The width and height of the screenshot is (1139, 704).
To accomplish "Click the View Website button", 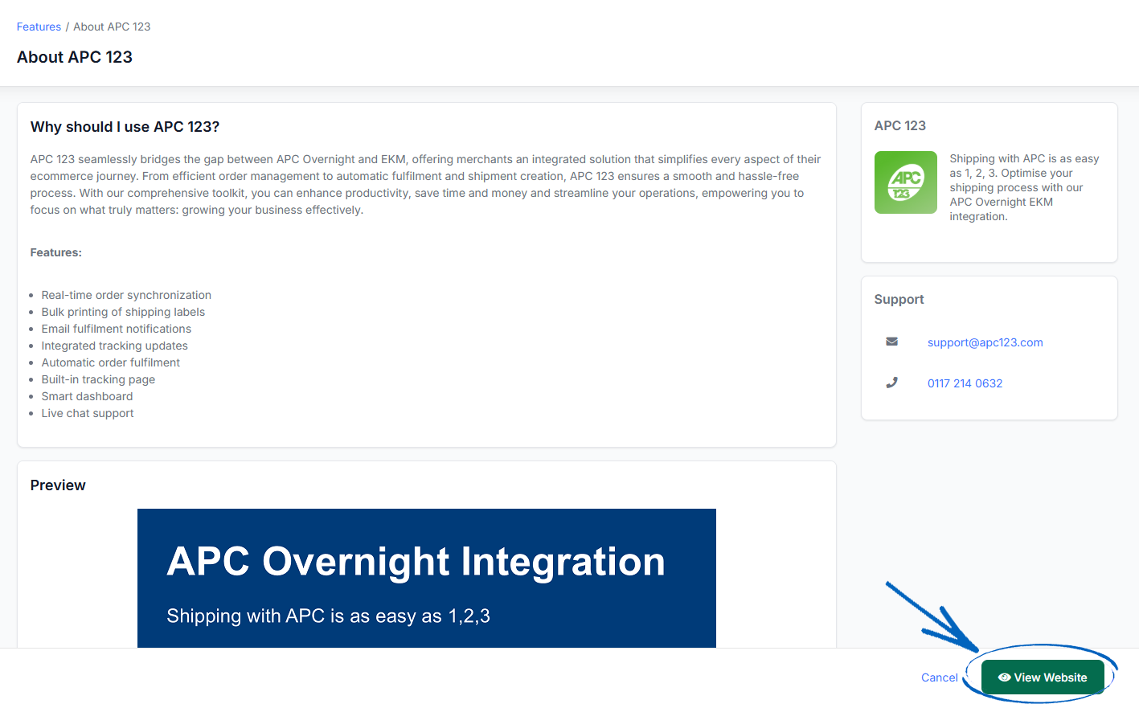I will coord(1043,677).
